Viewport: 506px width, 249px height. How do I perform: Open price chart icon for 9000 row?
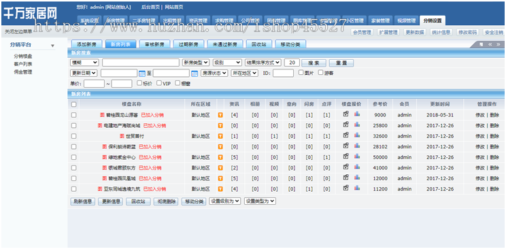[x=357, y=114]
